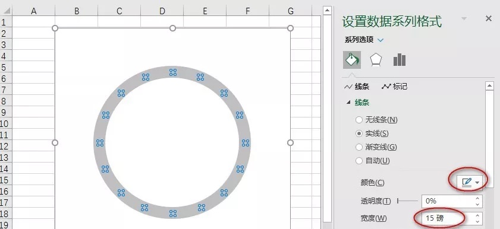Close the 设置数据系列格式 pane
This screenshot has height=229, width=500.
click(489, 19)
